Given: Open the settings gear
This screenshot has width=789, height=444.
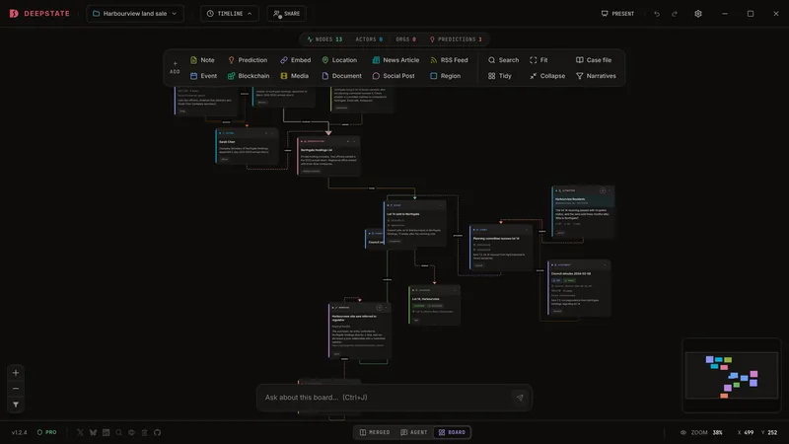Looking at the screenshot, I should (x=698, y=14).
